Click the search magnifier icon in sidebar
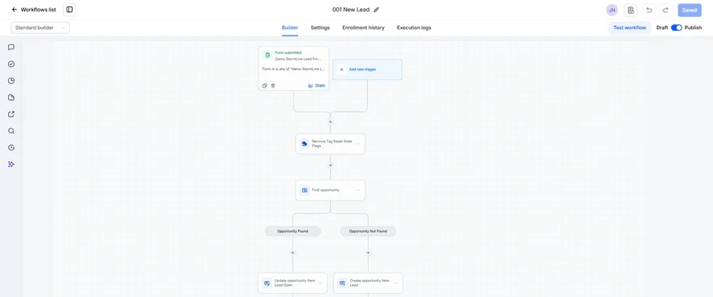 (x=11, y=131)
